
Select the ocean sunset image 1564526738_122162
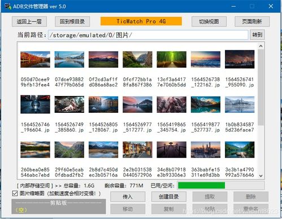(206, 59)
